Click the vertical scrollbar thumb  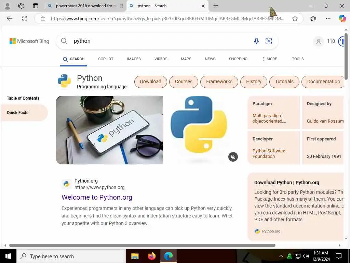pyautogui.click(x=346, y=57)
